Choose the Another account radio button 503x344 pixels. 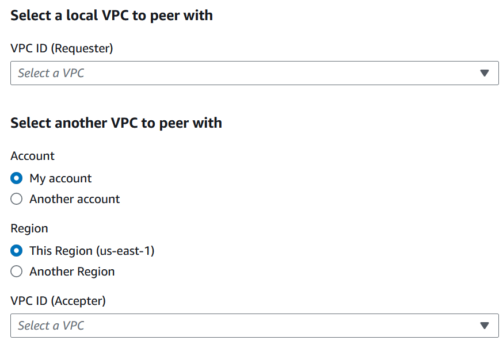click(x=17, y=199)
